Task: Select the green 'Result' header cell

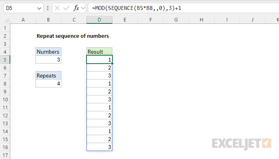Action: pos(99,52)
